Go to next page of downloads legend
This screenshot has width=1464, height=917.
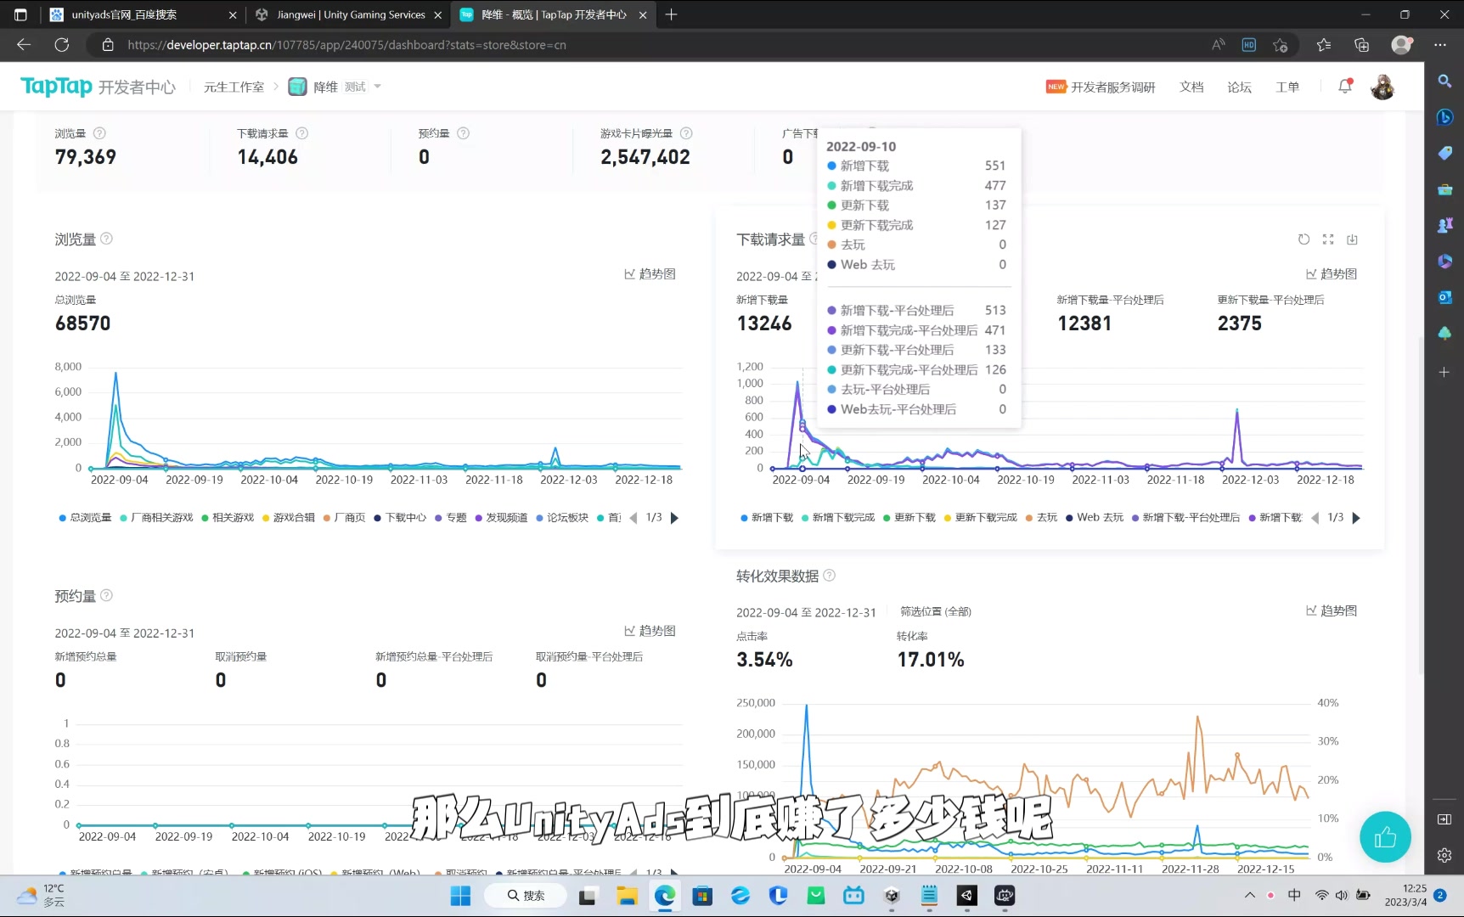tap(1356, 517)
